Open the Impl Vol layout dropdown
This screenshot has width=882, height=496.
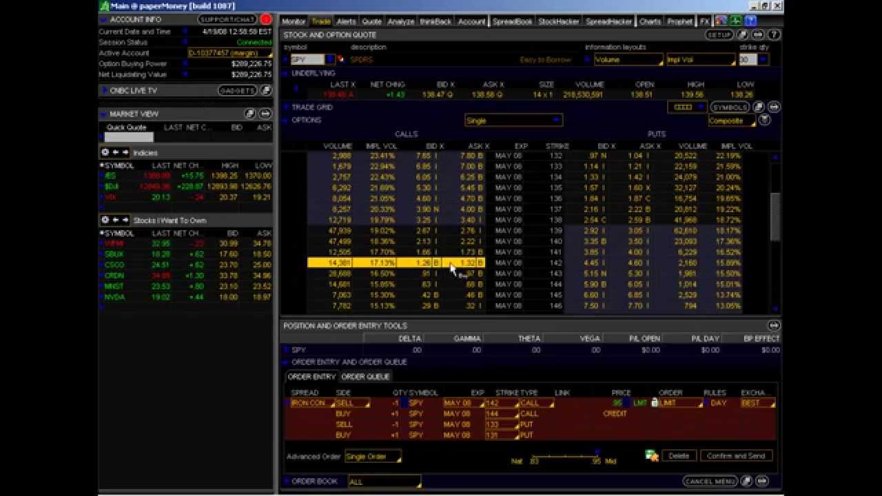coord(701,60)
